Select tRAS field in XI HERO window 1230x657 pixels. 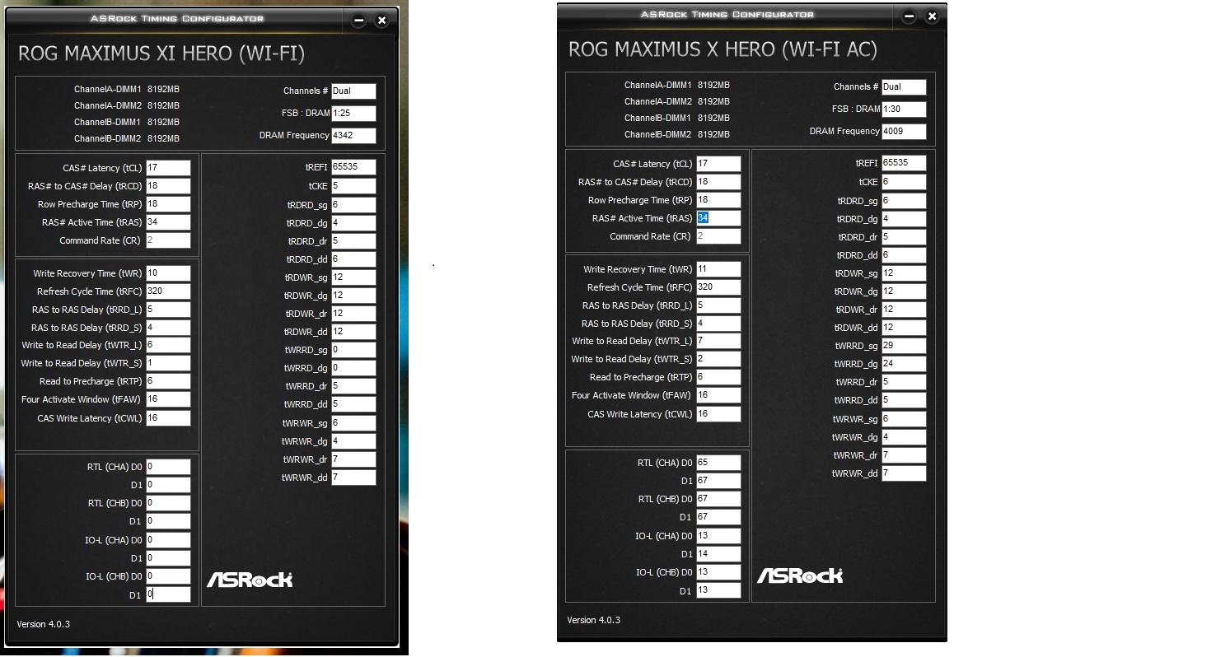coord(168,222)
